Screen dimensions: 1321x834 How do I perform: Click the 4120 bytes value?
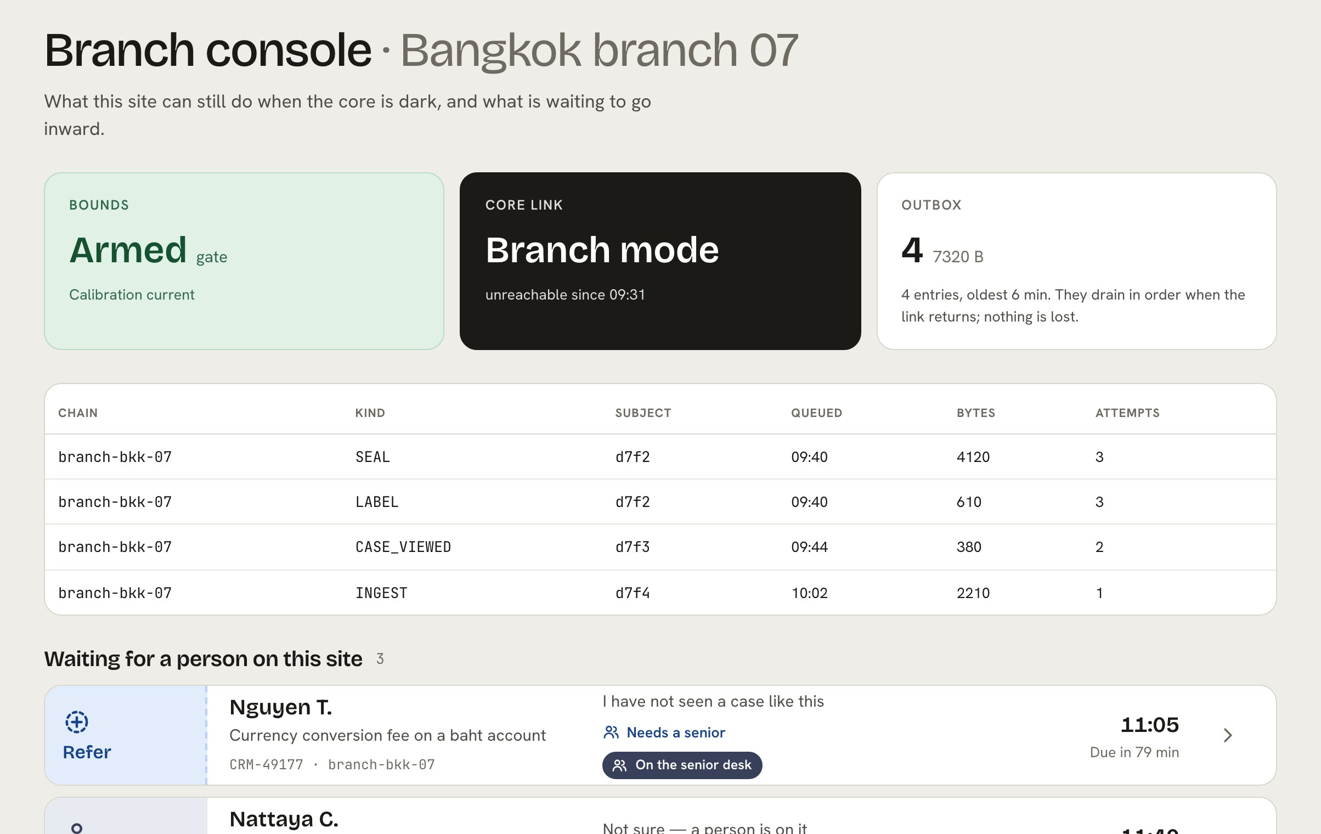973,457
